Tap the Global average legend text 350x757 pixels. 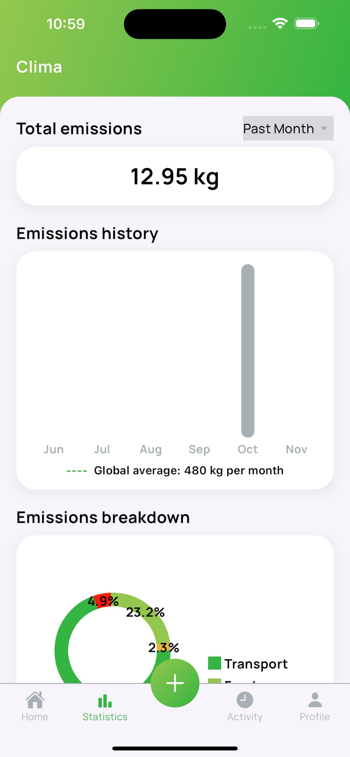[189, 471]
